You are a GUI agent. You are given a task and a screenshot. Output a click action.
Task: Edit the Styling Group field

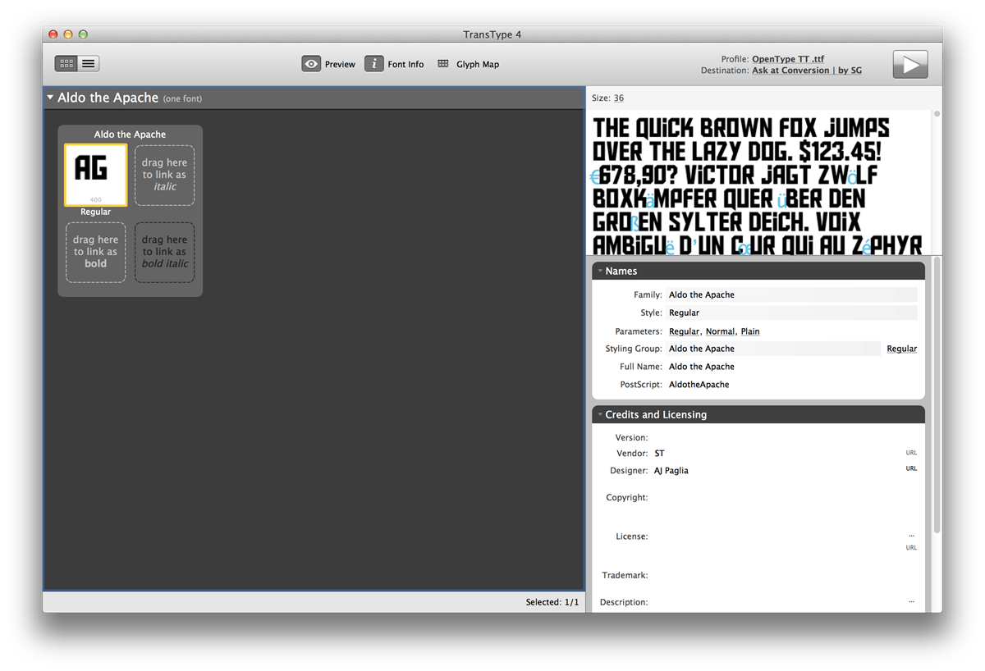click(x=773, y=349)
